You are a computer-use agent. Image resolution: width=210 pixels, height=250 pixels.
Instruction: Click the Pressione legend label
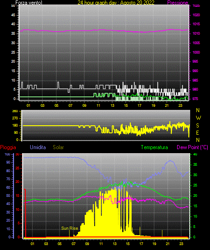point(178,3)
